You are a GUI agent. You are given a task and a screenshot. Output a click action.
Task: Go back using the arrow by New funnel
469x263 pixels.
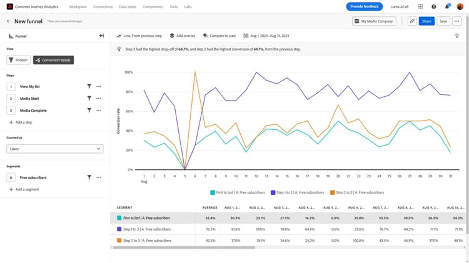tap(8, 21)
